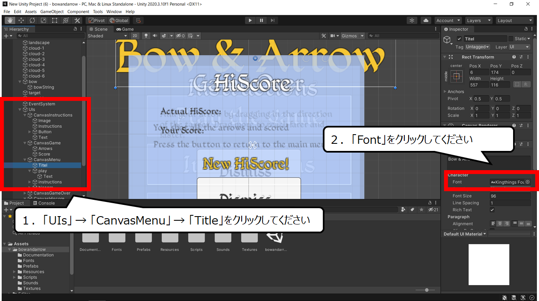Enable the Static checkbox
The image size is (539, 301).
[511, 39]
